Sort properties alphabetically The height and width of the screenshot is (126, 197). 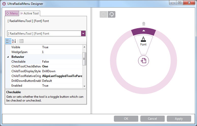click(14, 41)
